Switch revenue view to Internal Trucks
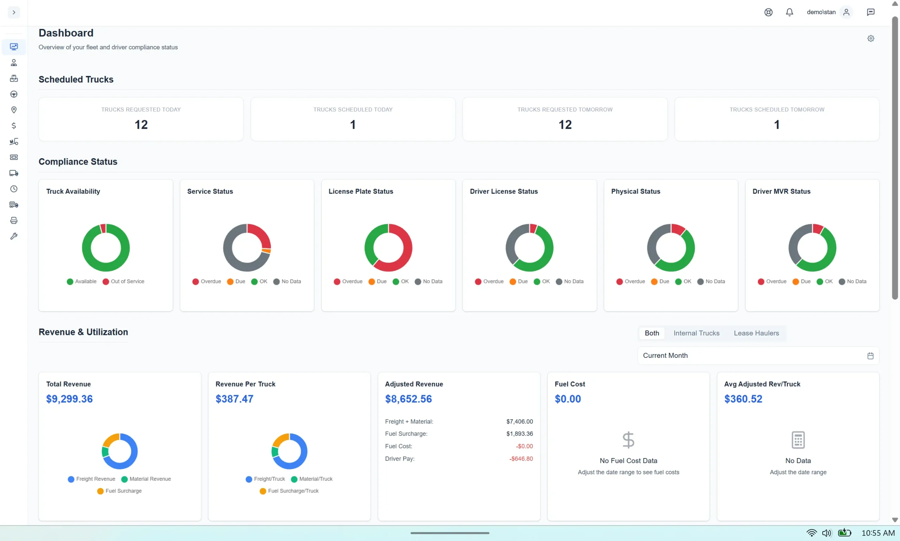The height and width of the screenshot is (541, 900). pos(696,333)
